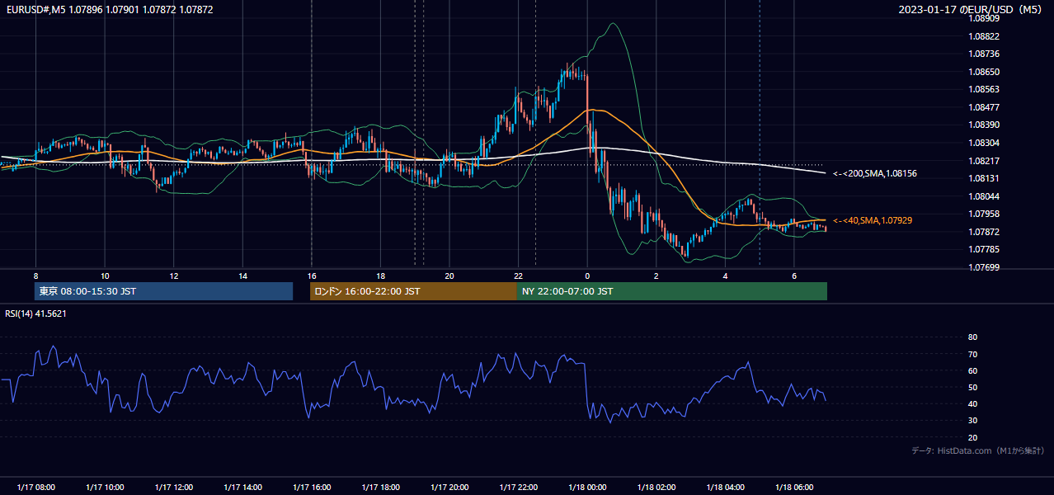Click the 1/17 10:00 date label
Image resolution: width=1054 pixels, height=495 pixels.
105,487
